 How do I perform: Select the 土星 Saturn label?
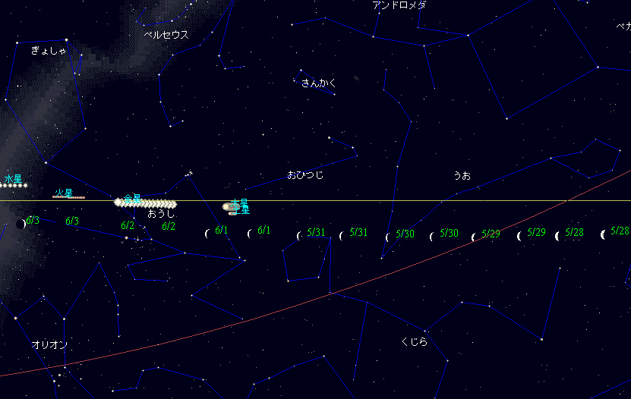point(245,210)
